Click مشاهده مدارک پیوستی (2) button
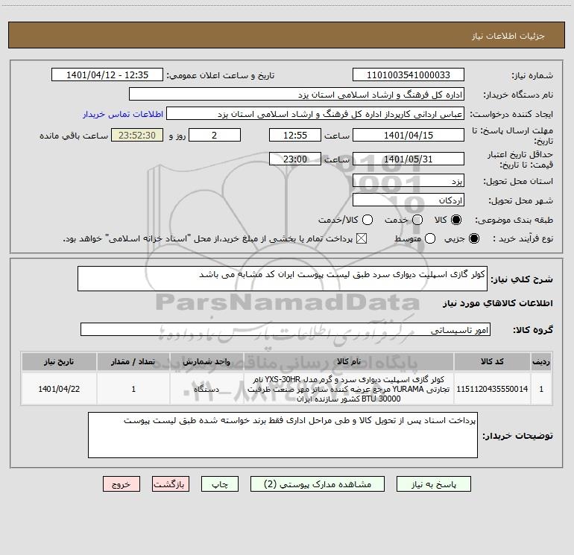 click(x=318, y=484)
